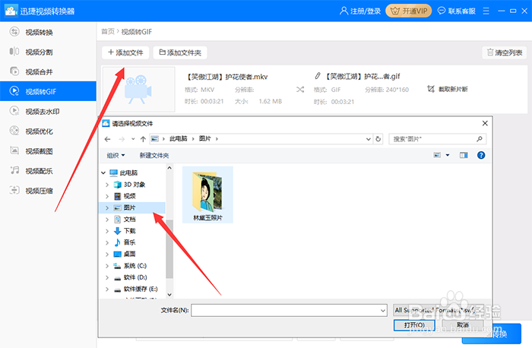The height and width of the screenshot is (348, 532).
Task: Click the blue help question icon
Action: click(481, 155)
